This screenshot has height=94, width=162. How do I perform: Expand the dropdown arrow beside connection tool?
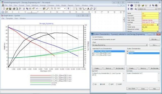point(86,9)
